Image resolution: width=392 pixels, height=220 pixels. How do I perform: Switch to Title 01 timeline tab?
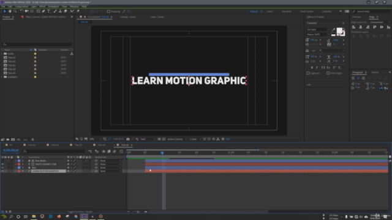[x=31, y=145]
